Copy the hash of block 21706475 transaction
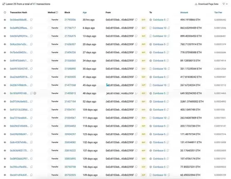Viewport: 231px width, 179px height. [x=31, y=36]
